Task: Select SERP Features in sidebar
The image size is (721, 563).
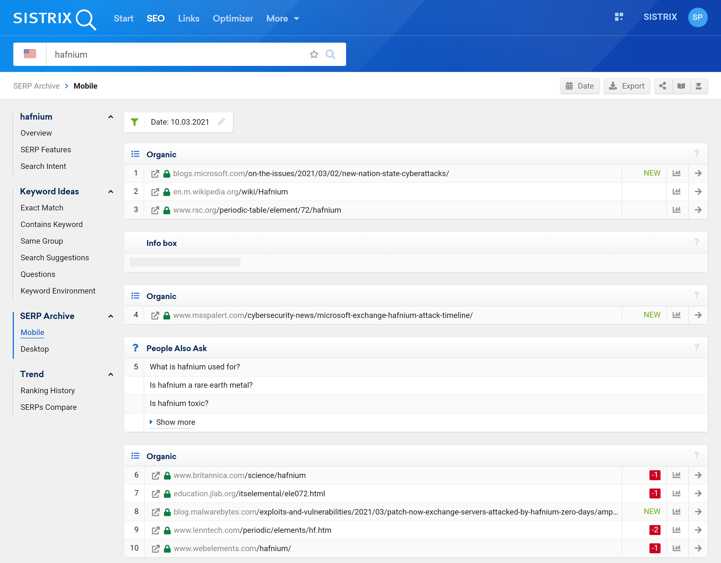Action: (45, 150)
